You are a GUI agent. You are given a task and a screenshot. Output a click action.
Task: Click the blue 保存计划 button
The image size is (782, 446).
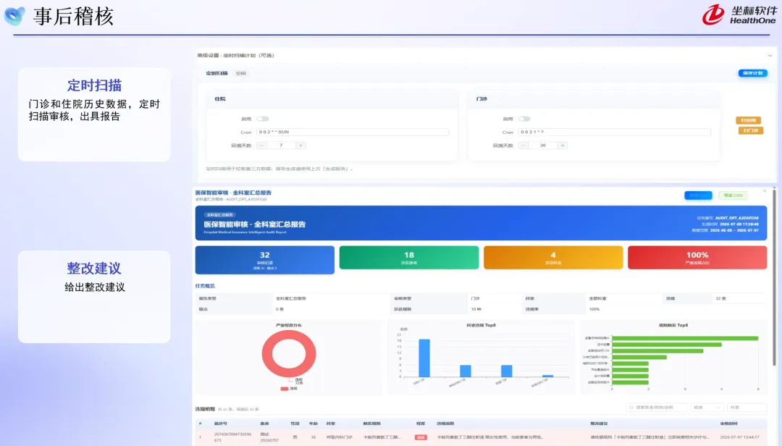pyautogui.click(x=752, y=73)
